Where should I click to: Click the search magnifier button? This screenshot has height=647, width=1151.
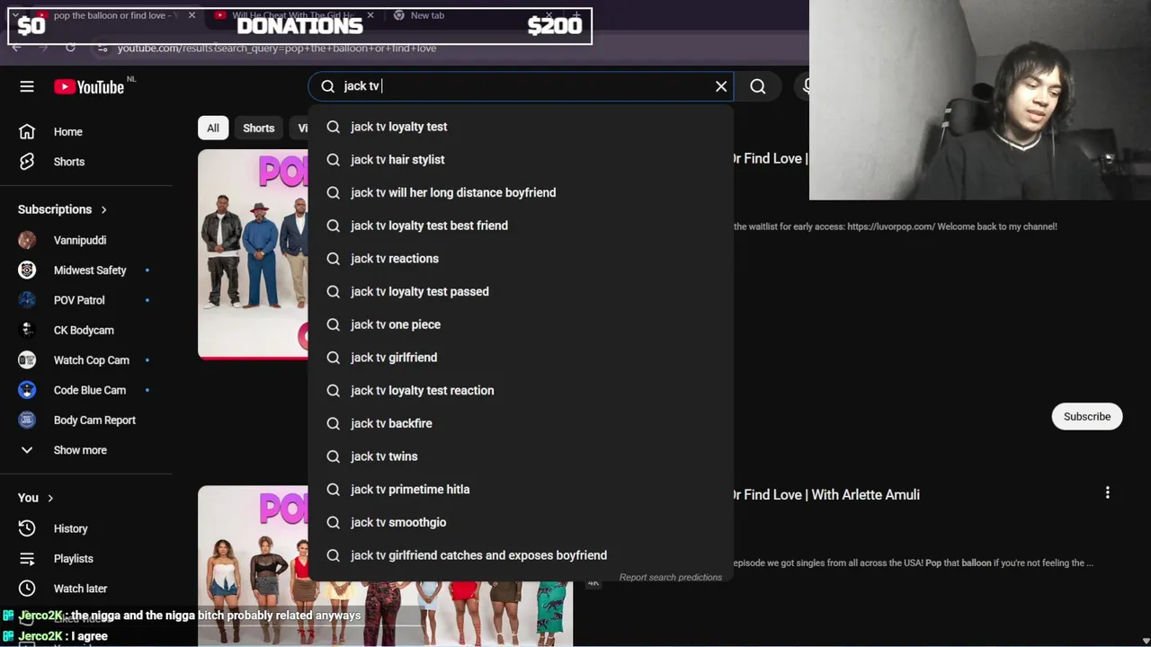point(758,86)
